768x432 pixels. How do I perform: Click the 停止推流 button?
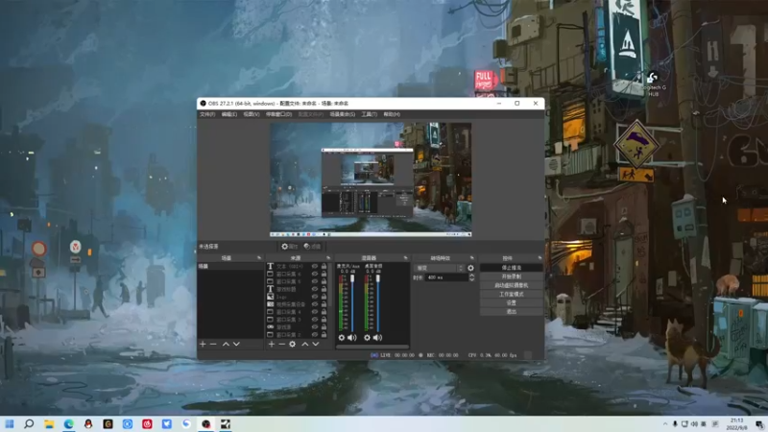click(x=512, y=268)
